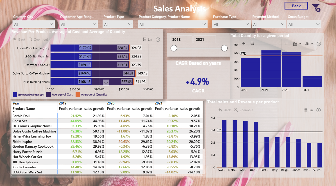Open help for Revenue Per Product chart
The height and width of the screenshot is (186, 336).
click(x=158, y=39)
